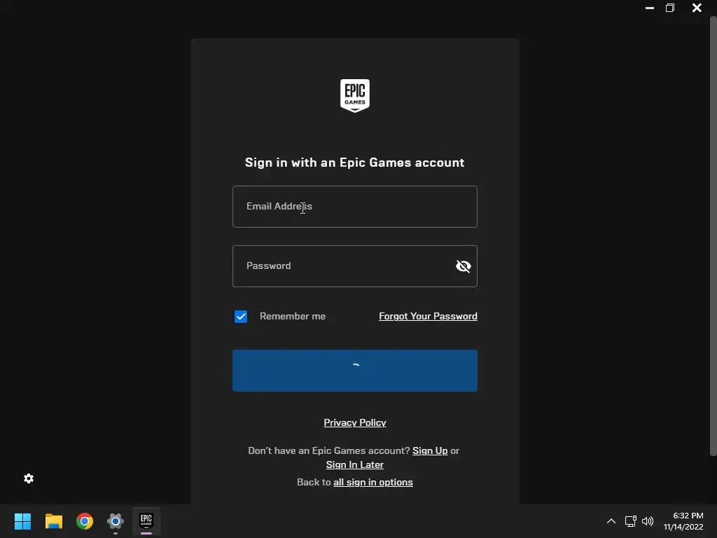
Task: Open launcher settings gear icon
Action: pos(29,478)
